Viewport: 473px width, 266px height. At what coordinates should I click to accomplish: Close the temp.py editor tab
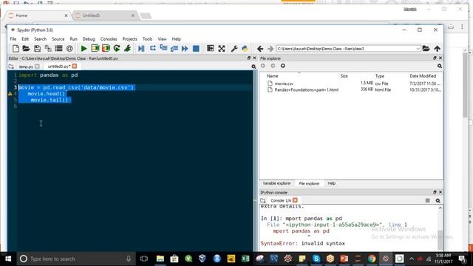(37, 66)
